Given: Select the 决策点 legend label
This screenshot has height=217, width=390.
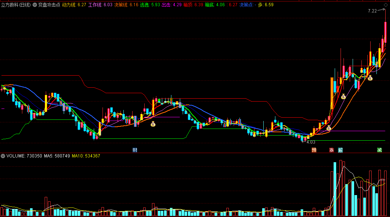Looking at the screenshot, I should (248, 5).
